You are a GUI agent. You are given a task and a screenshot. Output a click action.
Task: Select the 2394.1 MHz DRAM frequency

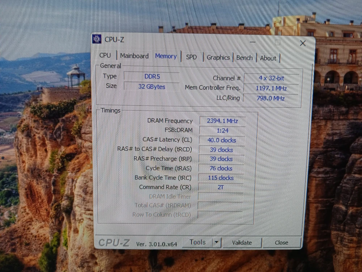click(222, 121)
